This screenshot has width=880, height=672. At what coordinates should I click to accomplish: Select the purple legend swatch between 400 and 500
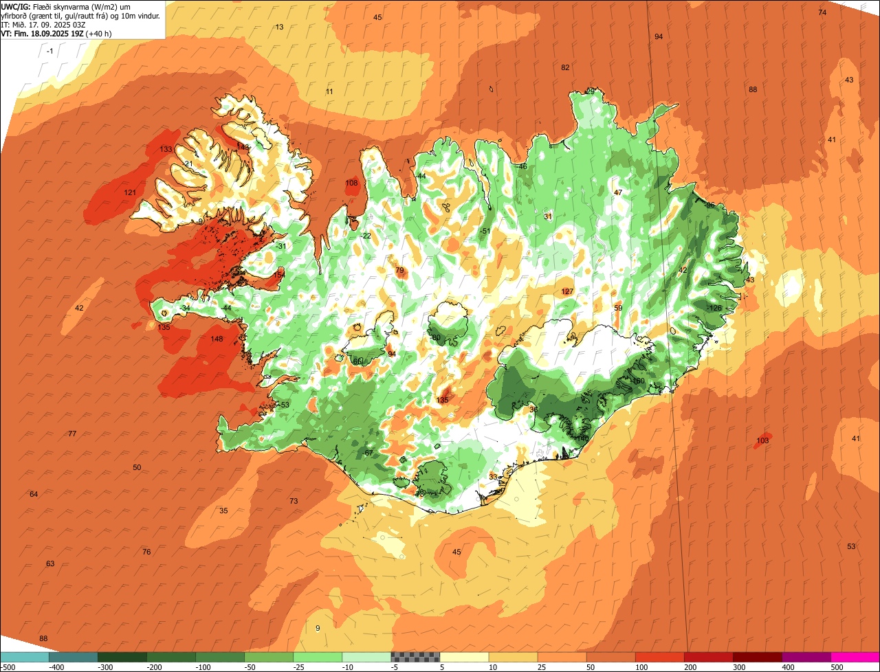pos(806,657)
